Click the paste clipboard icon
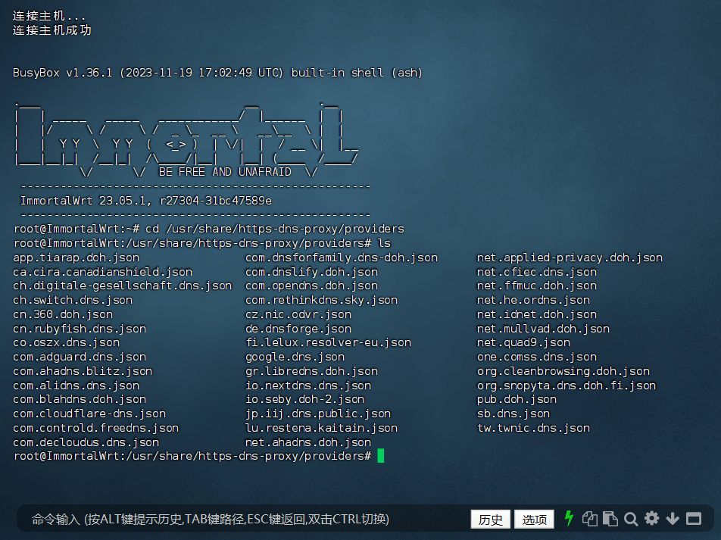721x540 pixels. point(610,519)
